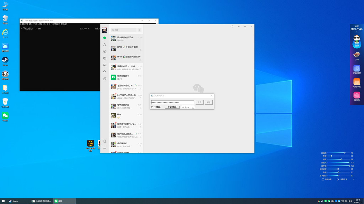
Task: Click the phone icon at WeChat sidebar bottom
Action: pyautogui.click(x=105, y=141)
